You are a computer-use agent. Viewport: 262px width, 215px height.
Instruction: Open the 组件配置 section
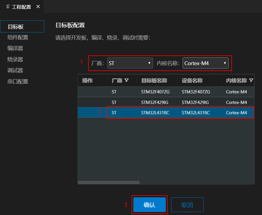click(x=18, y=37)
